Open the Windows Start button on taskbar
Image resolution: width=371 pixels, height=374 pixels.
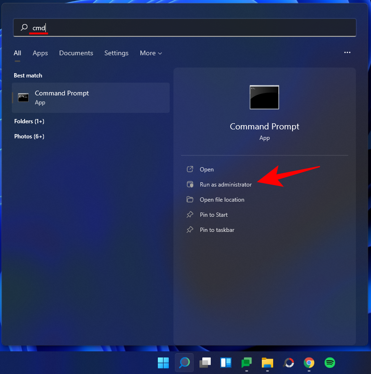pos(164,363)
